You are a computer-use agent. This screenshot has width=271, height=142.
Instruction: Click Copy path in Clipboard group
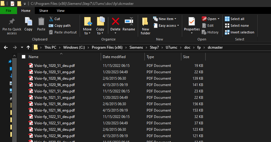62,26
